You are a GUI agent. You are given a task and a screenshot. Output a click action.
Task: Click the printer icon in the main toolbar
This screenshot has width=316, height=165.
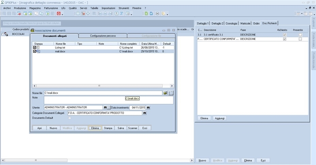(157, 13)
